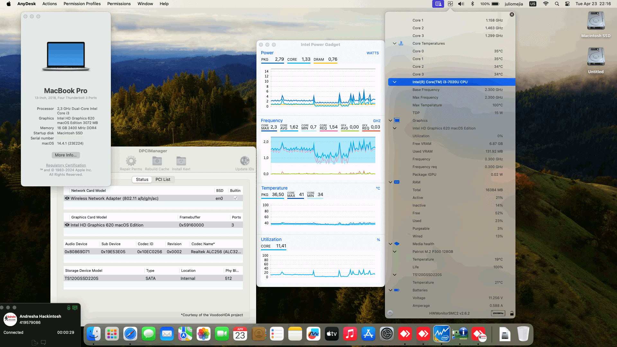Image resolution: width=617 pixels, height=347 pixels.
Task: Collapse the RAM section
Action: pos(390,182)
